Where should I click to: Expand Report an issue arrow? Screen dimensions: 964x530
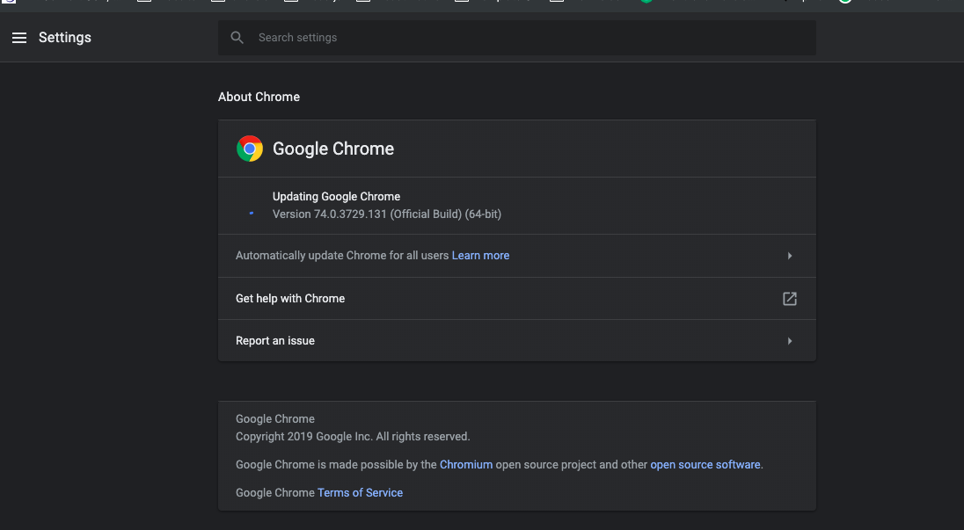coord(789,341)
